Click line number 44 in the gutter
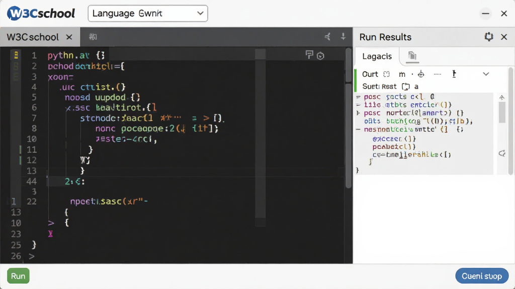Image resolution: width=515 pixels, height=289 pixels. [32, 181]
